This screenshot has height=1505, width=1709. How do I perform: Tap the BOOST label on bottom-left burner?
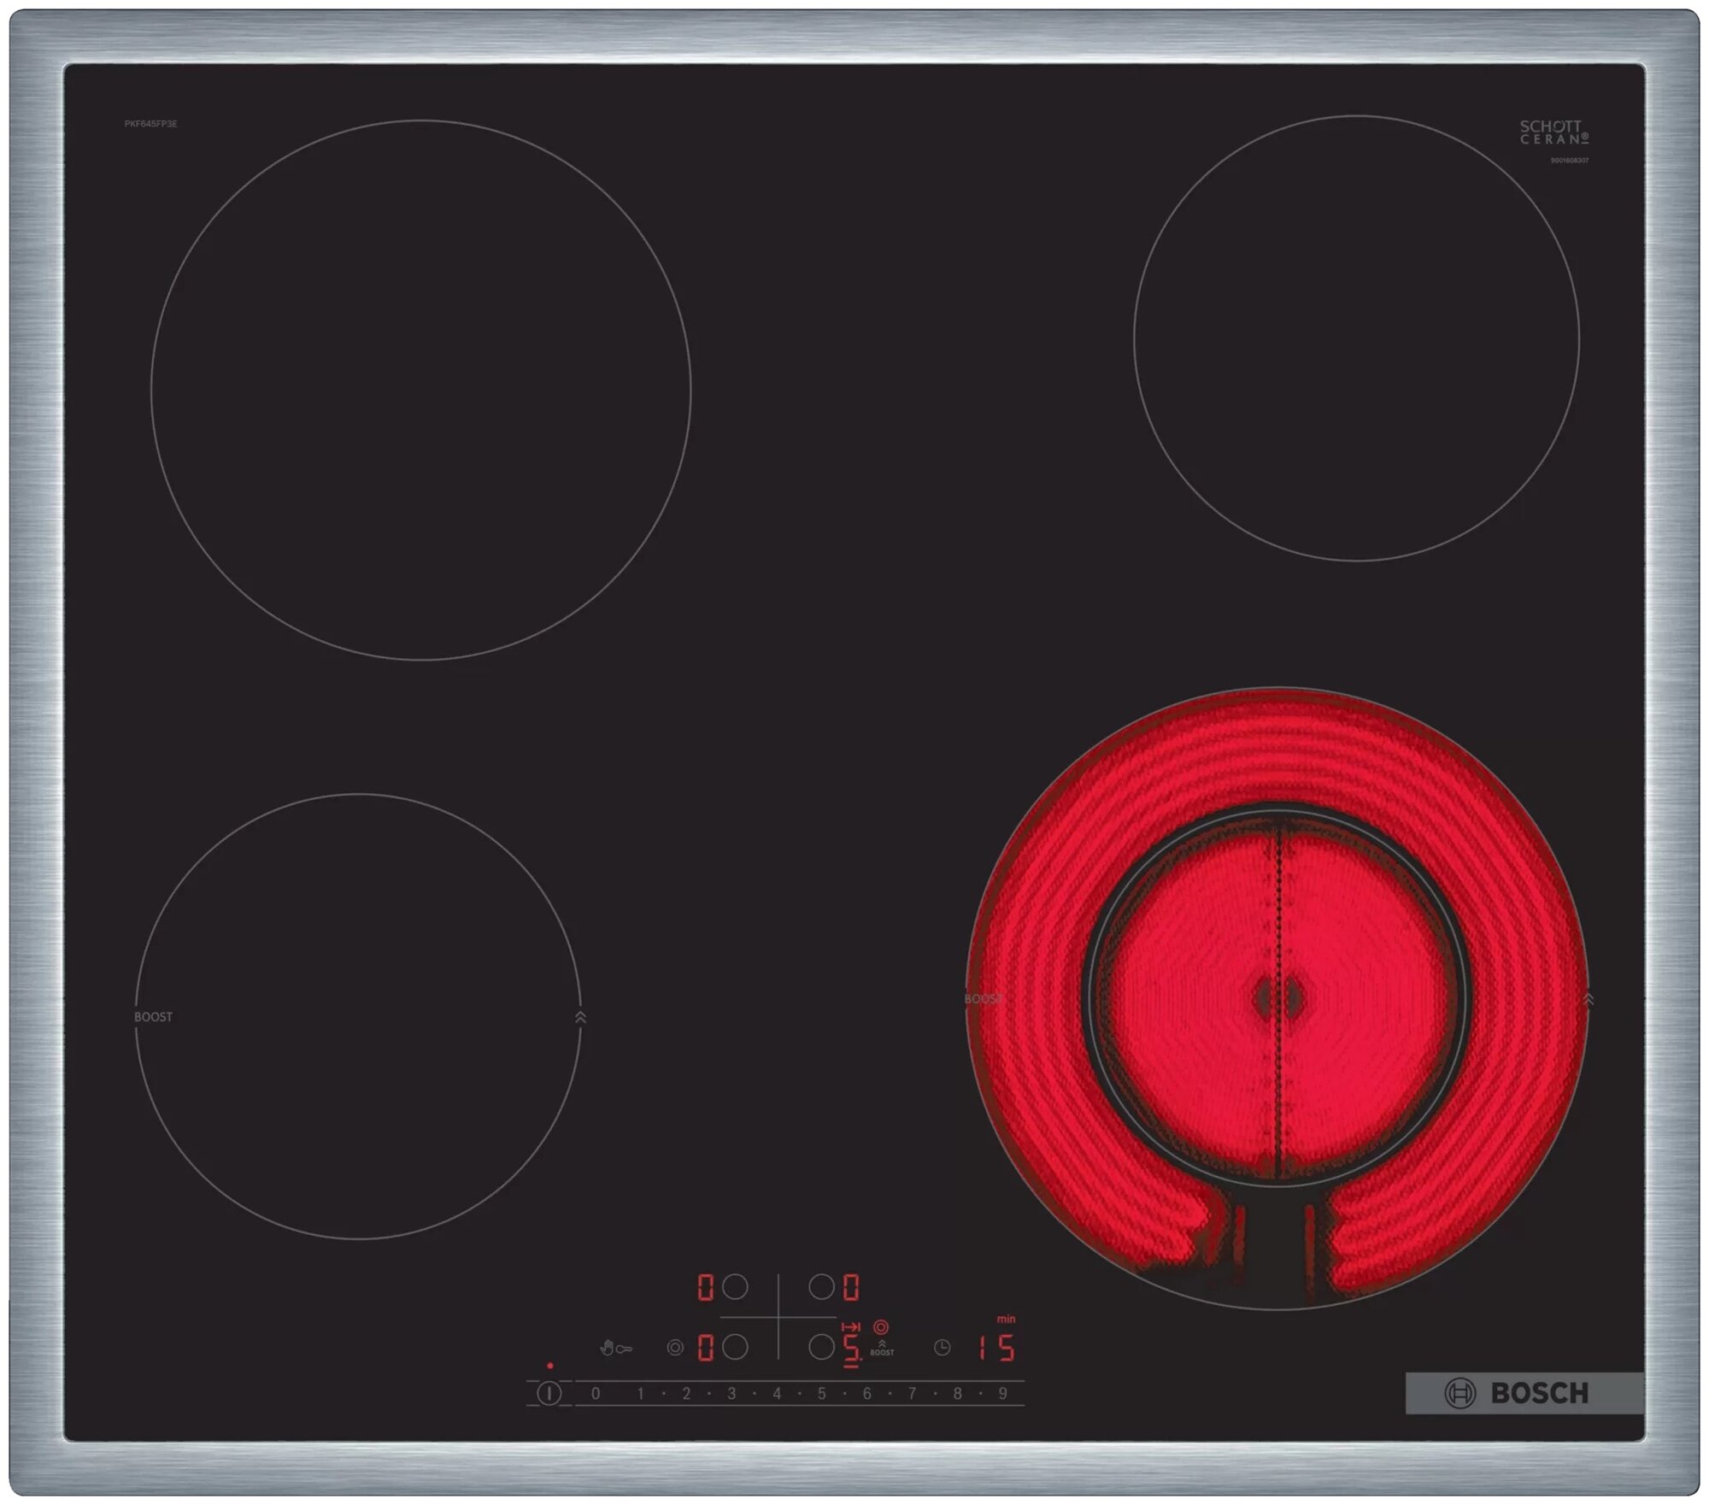click(x=153, y=1017)
